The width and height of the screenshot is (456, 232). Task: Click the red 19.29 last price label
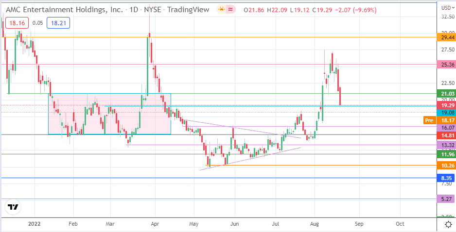pyautogui.click(x=446, y=105)
